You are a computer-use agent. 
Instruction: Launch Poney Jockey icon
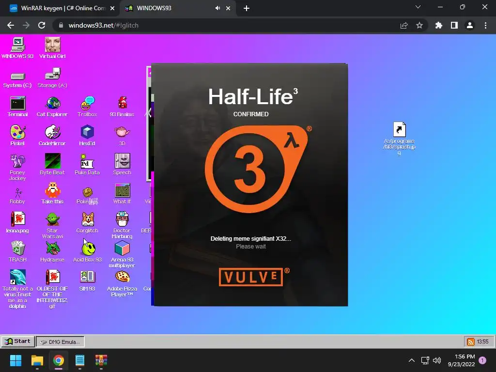click(17, 167)
